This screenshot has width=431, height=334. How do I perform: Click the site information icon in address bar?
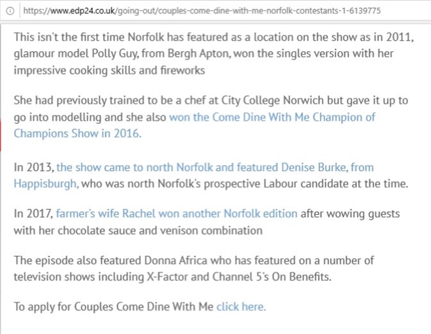pos(10,11)
